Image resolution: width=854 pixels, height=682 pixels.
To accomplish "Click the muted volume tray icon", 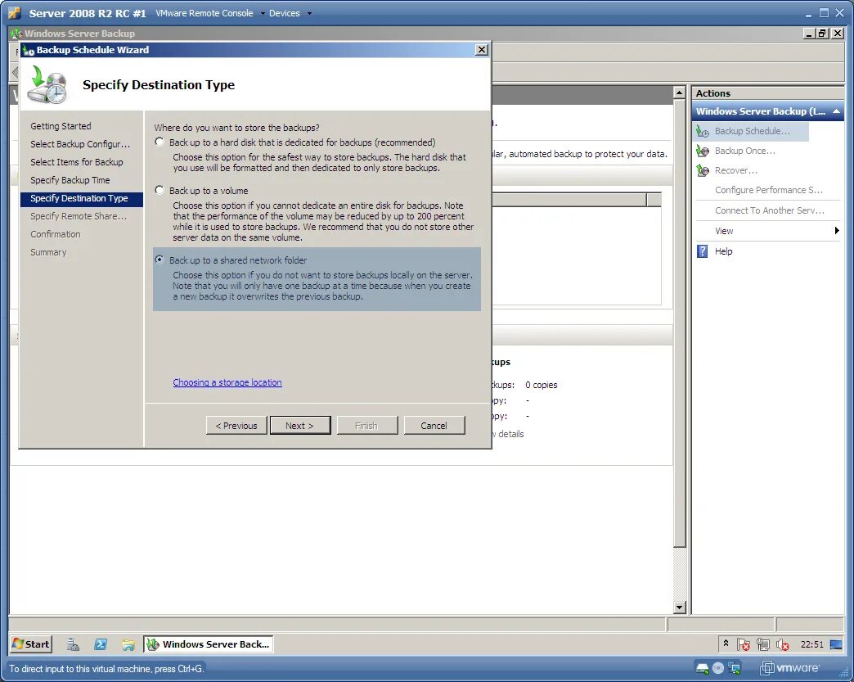I will [x=783, y=645].
